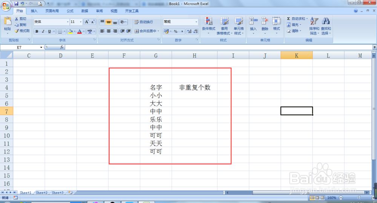Open Cell Styles (单元格样式)
This screenshot has height=203, width=377.
pyautogui.click(x=239, y=26)
